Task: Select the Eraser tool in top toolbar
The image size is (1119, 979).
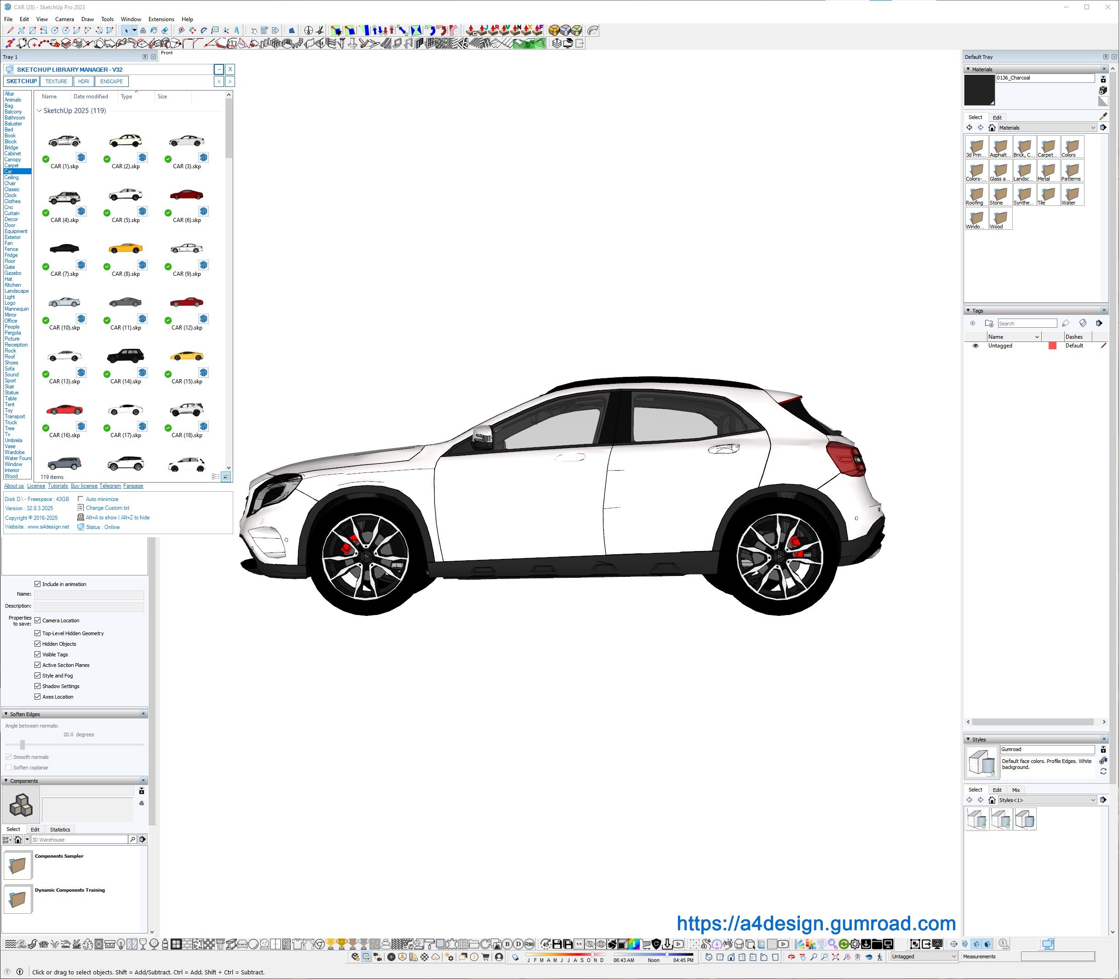Action: (165, 31)
